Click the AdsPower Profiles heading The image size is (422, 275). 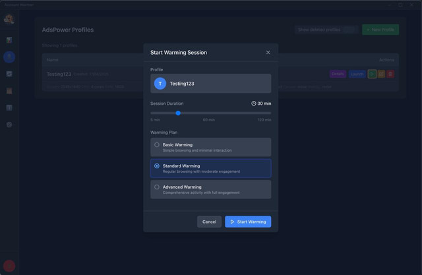[68, 30]
